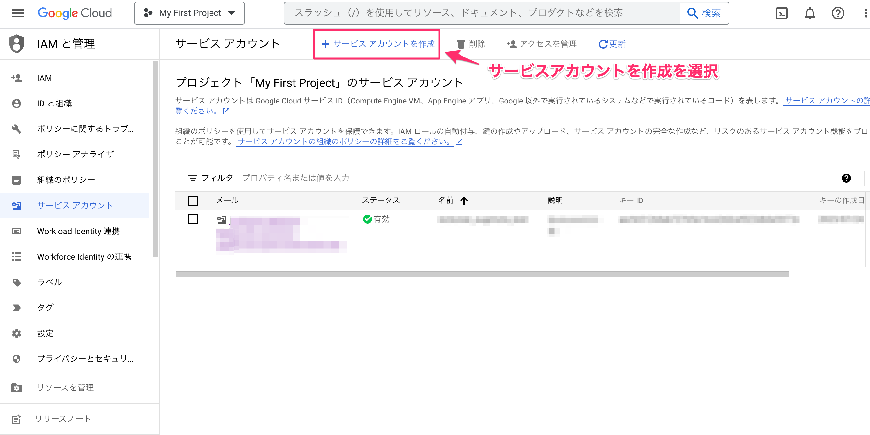This screenshot has width=870, height=435.
Task: Click the リソースを管理 folder-gear icon
Action: (17, 388)
